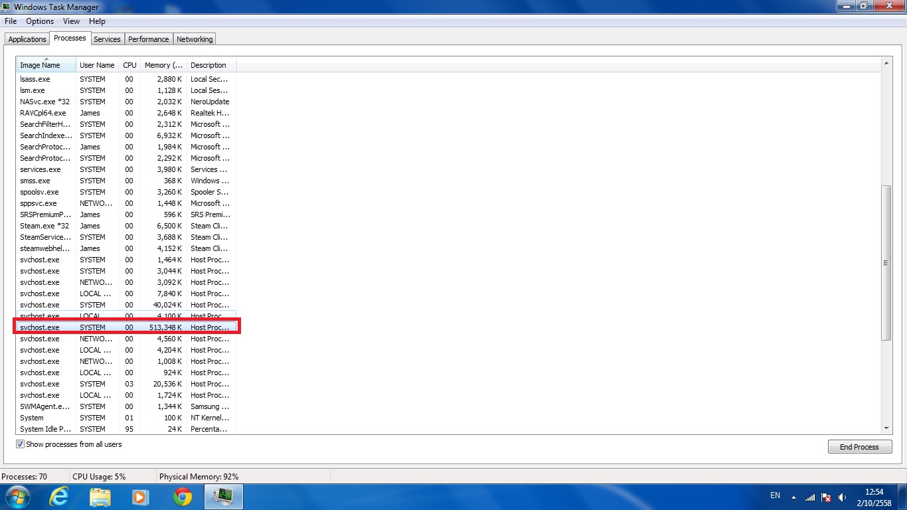
Task: Sort by User Name column header
Action: pos(97,65)
